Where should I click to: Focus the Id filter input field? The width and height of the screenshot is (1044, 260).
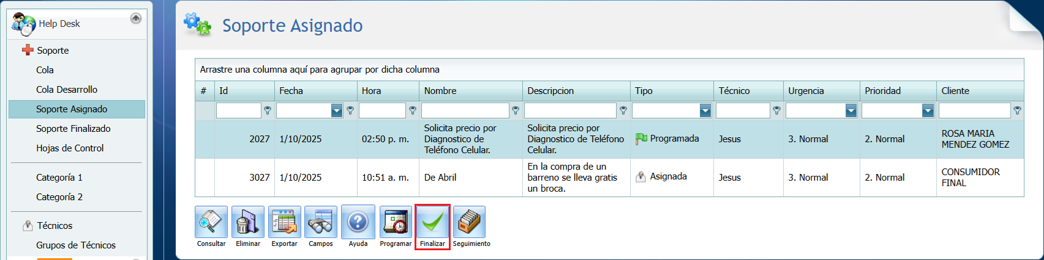239,110
